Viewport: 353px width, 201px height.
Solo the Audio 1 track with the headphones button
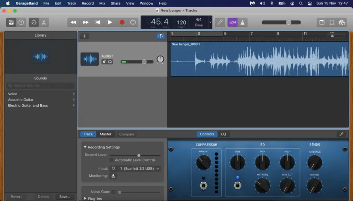coord(110,62)
